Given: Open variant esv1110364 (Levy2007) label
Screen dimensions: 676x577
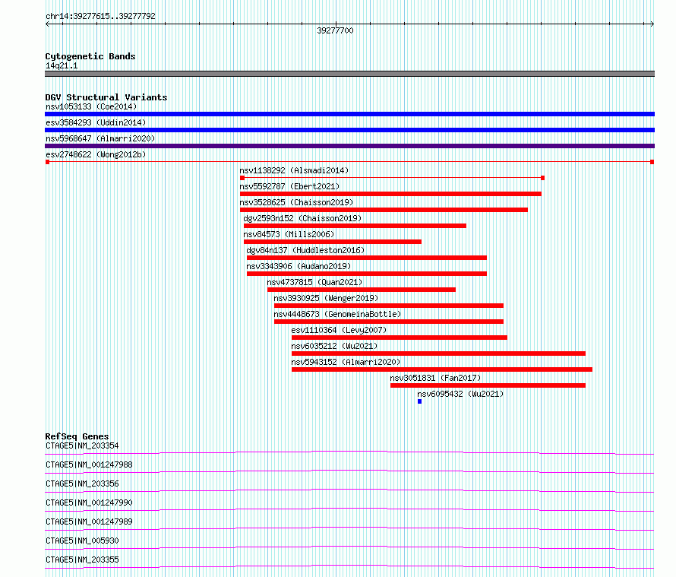Looking at the screenshot, I should pos(339,330).
